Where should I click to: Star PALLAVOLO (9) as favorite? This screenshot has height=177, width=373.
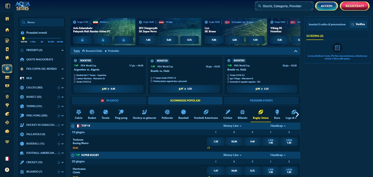coord(59,134)
